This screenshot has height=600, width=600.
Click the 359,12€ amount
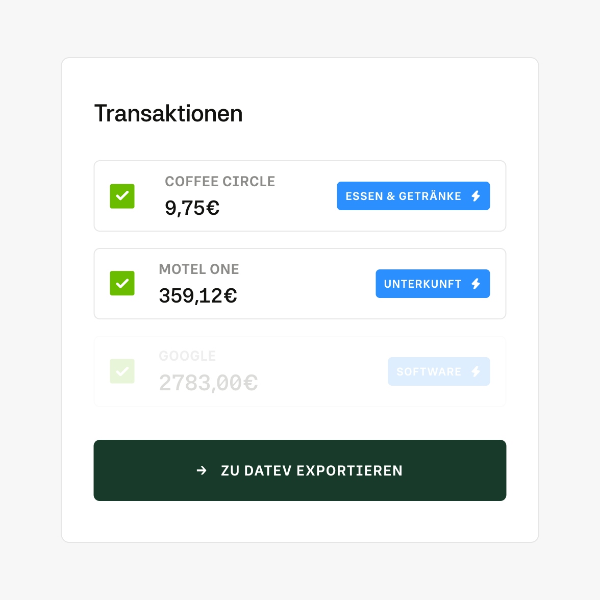(198, 296)
